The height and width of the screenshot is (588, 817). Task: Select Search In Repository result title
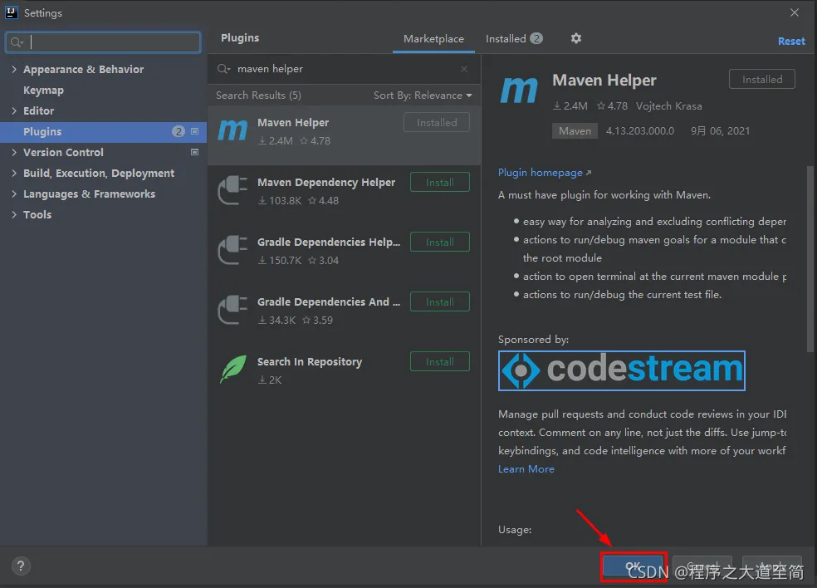click(310, 362)
